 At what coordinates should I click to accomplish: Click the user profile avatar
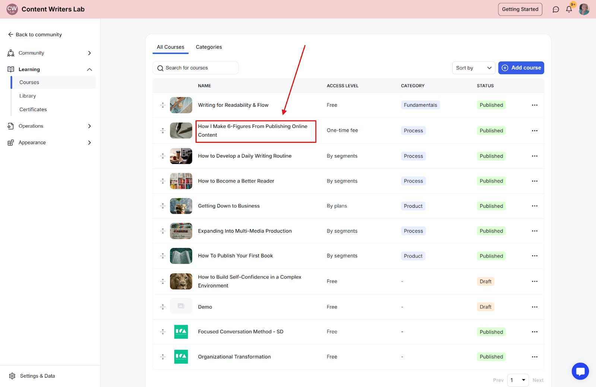click(x=584, y=9)
